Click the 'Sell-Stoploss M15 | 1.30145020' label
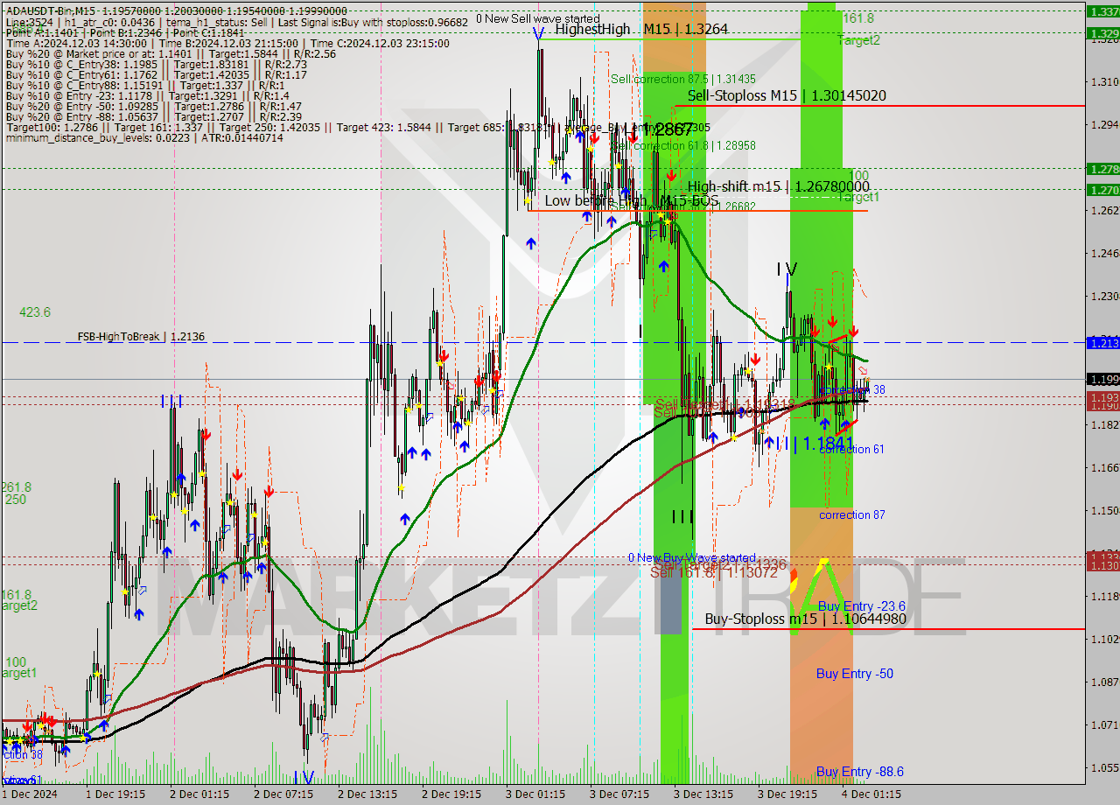The width and height of the screenshot is (1120, 805). click(x=787, y=95)
